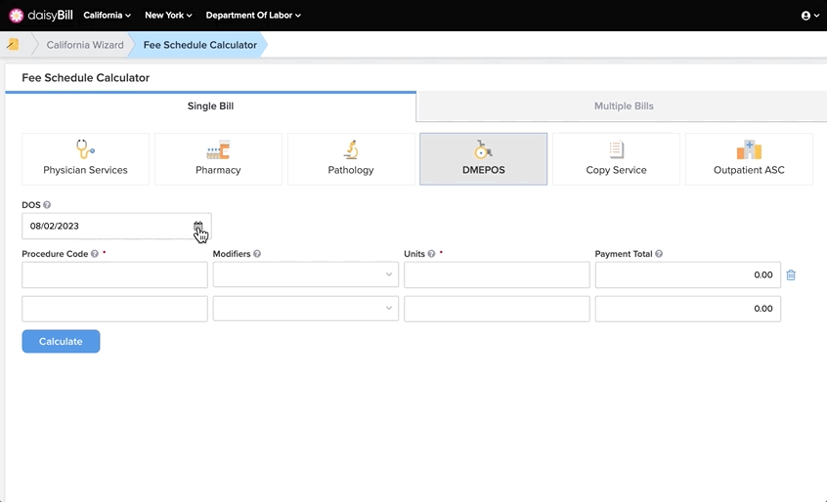Viewport: 827px width, 502px height.
Task: Show Procedure Code help tooltip icon
Action: [95, 253]
